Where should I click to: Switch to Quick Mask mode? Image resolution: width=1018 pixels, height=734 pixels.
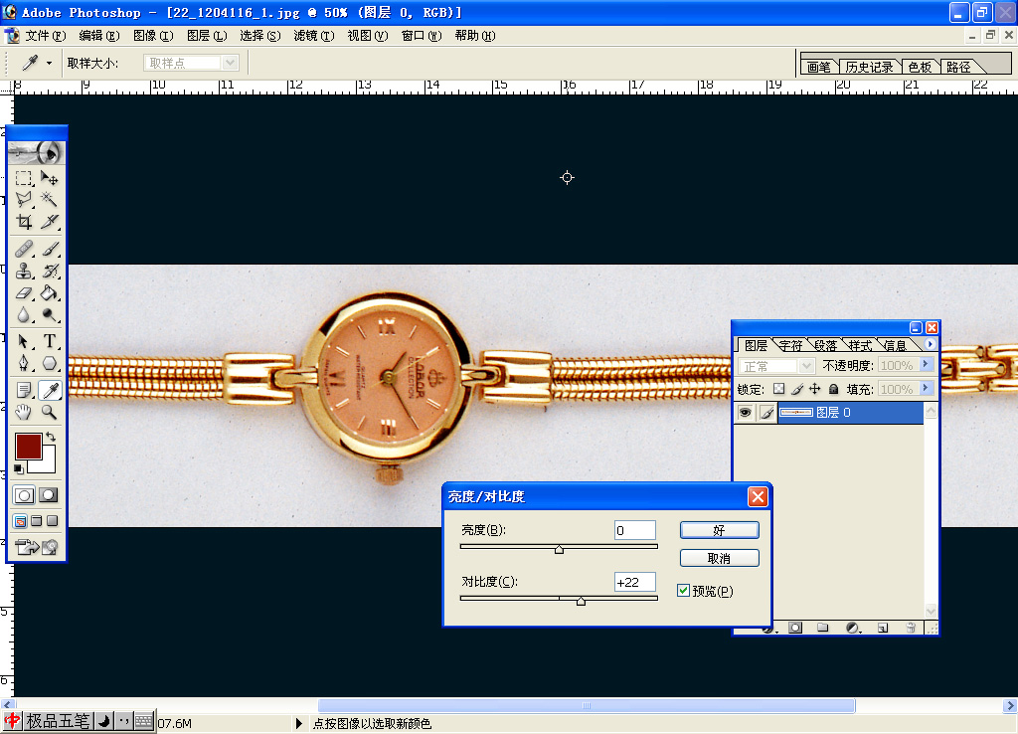click(48, 495)
